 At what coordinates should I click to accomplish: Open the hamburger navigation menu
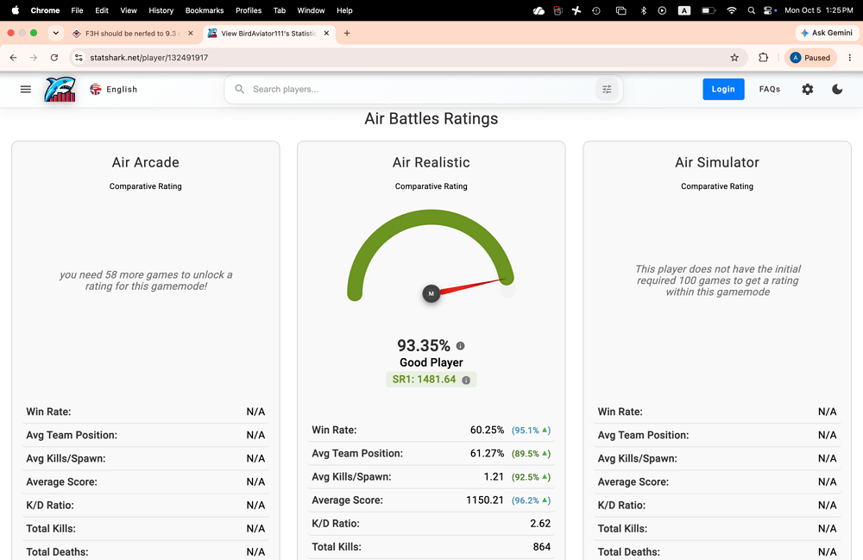(25, 89)
